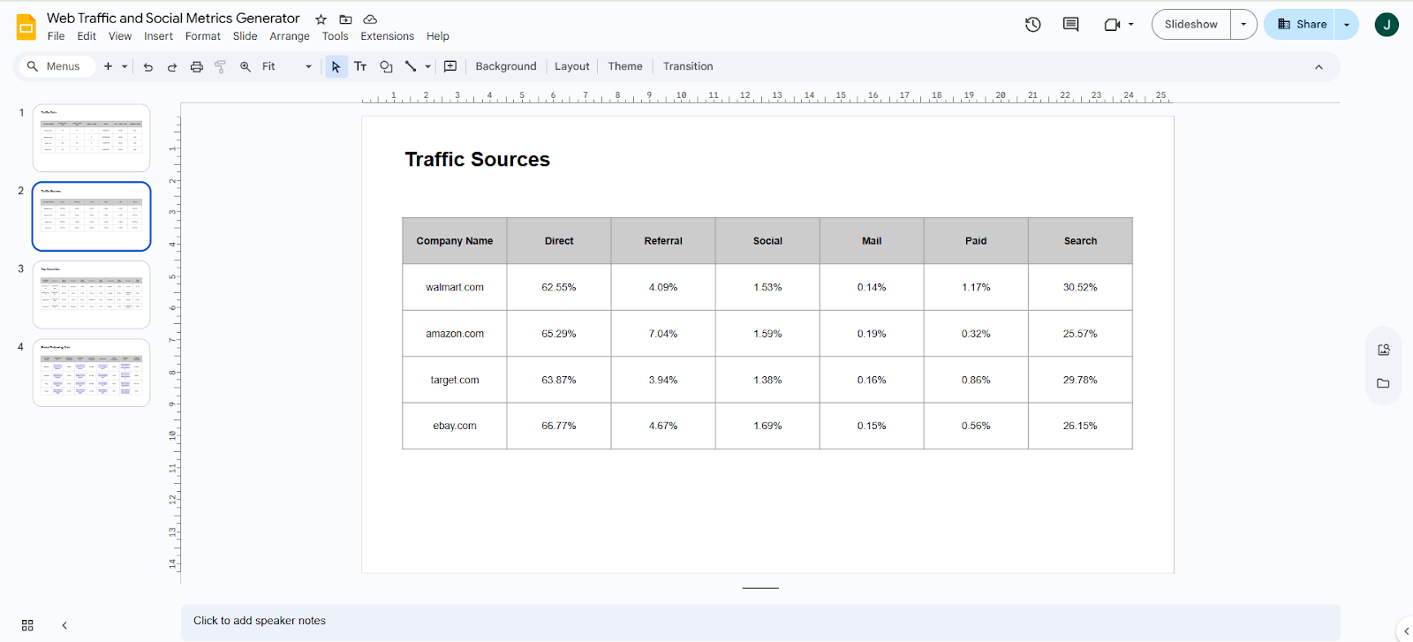Open the Edit menu

click(x=87, y=36)
